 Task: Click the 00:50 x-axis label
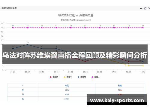pyautogui.click(x=42, y=72)
